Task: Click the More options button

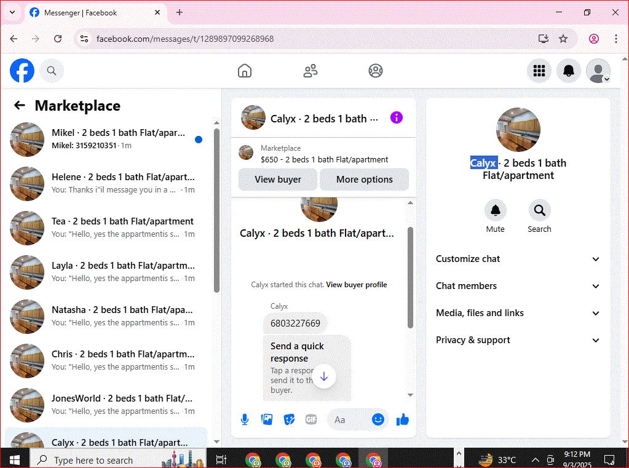Action: (364, 180)
